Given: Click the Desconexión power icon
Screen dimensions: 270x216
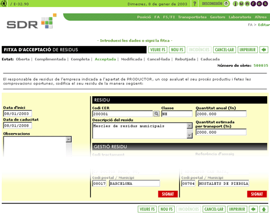Looking at the screenshot, I should (226, 3).
